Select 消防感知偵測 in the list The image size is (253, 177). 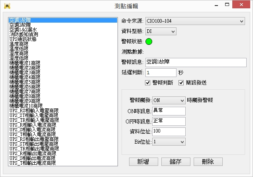[63, 35]
